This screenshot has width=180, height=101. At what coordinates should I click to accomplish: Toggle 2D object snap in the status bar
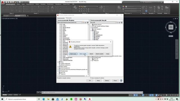[152, 95]
